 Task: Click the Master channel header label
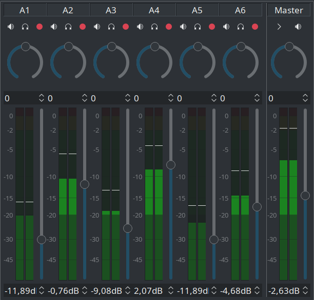288,10
